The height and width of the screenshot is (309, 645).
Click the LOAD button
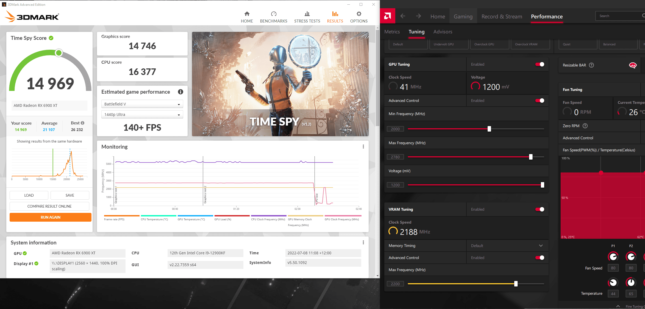(x=29, y=195)
